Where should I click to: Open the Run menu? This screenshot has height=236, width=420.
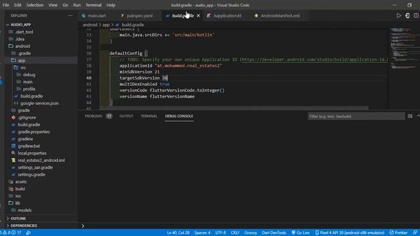[77, 5]
